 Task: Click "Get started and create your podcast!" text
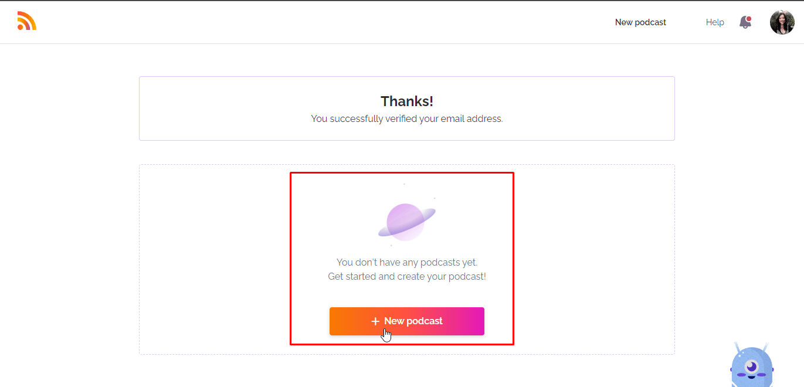[x=407, y=276]
